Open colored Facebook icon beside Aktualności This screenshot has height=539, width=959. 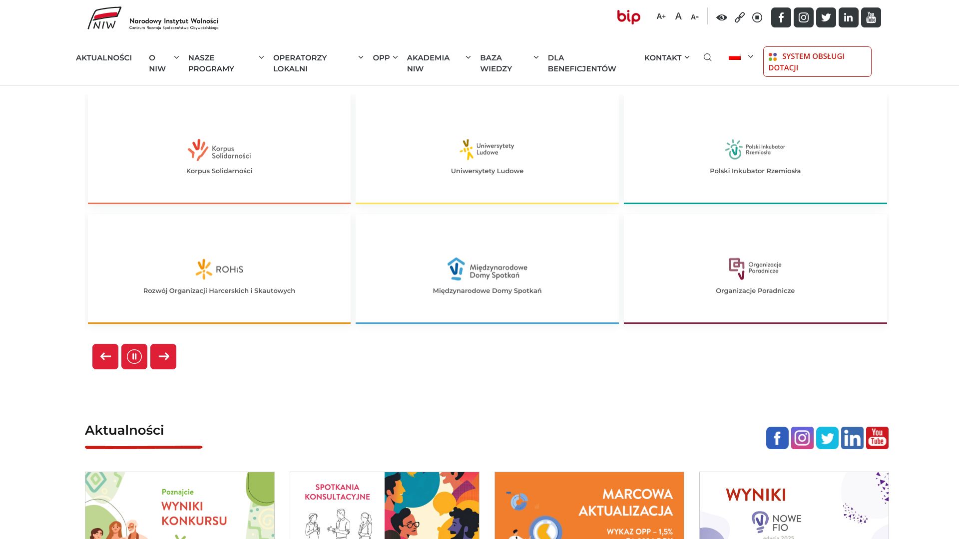777,438
